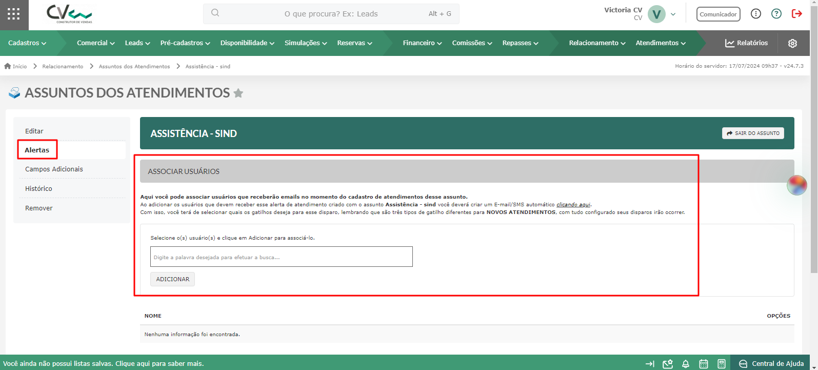The height and width of the screenshot is (370, 818).
Task: Click the saved lists footer message
Action: [x=104, y=363]
